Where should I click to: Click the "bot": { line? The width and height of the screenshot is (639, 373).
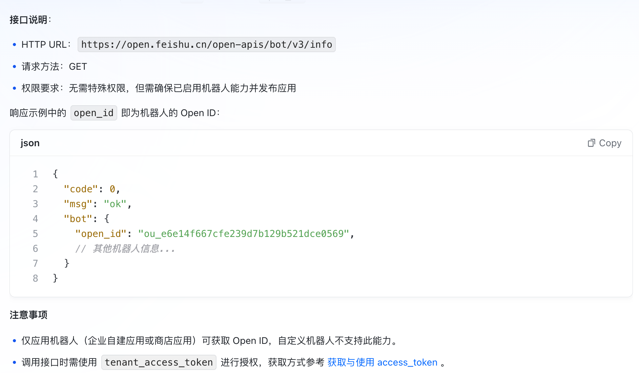[86, 219]
